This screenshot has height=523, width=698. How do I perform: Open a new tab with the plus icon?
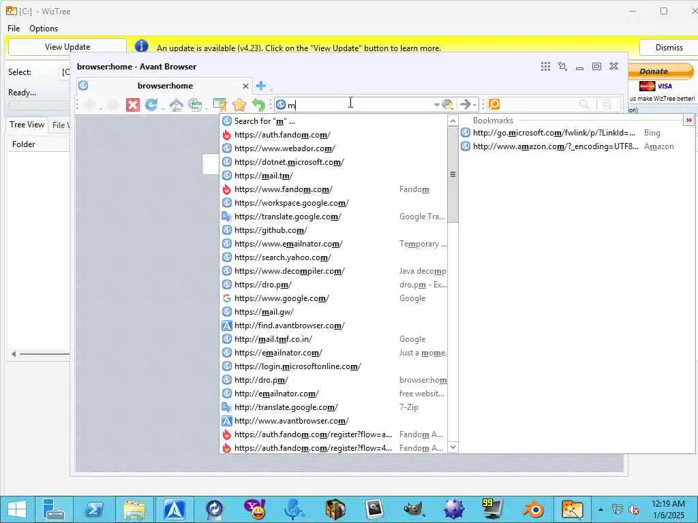click(x=261, y=85)
